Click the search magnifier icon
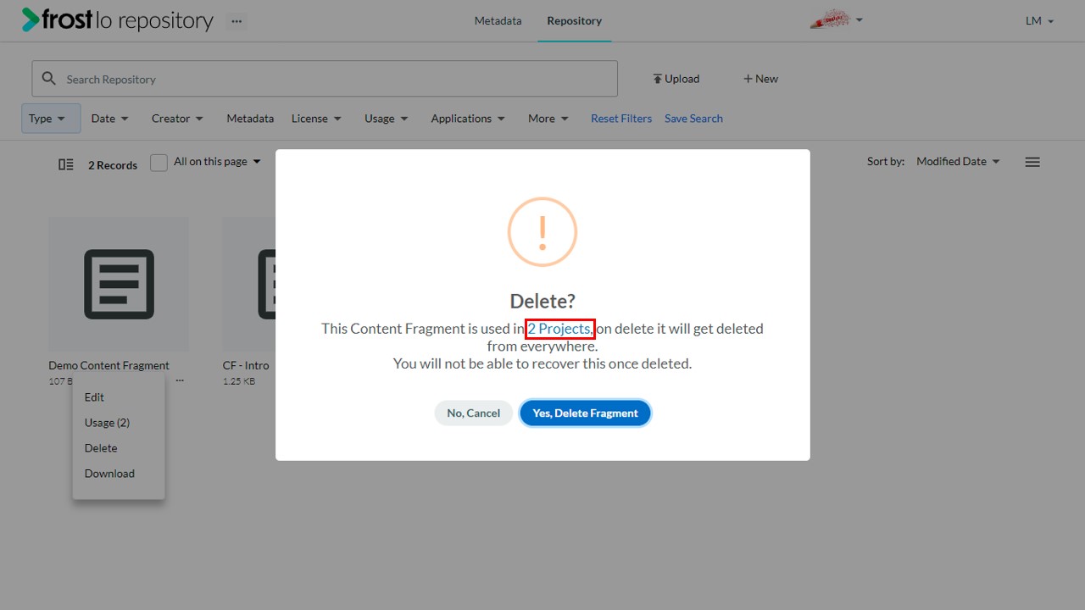1085x610 pixels. pos(49,79)
